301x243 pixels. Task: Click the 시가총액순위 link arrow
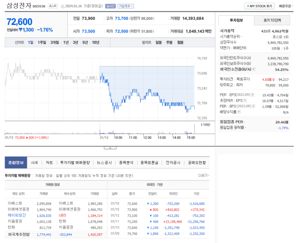click(x=241, y=37)
